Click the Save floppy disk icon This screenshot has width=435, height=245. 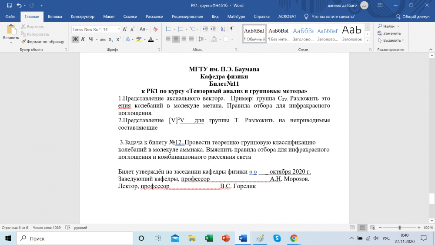click(9, 5)
